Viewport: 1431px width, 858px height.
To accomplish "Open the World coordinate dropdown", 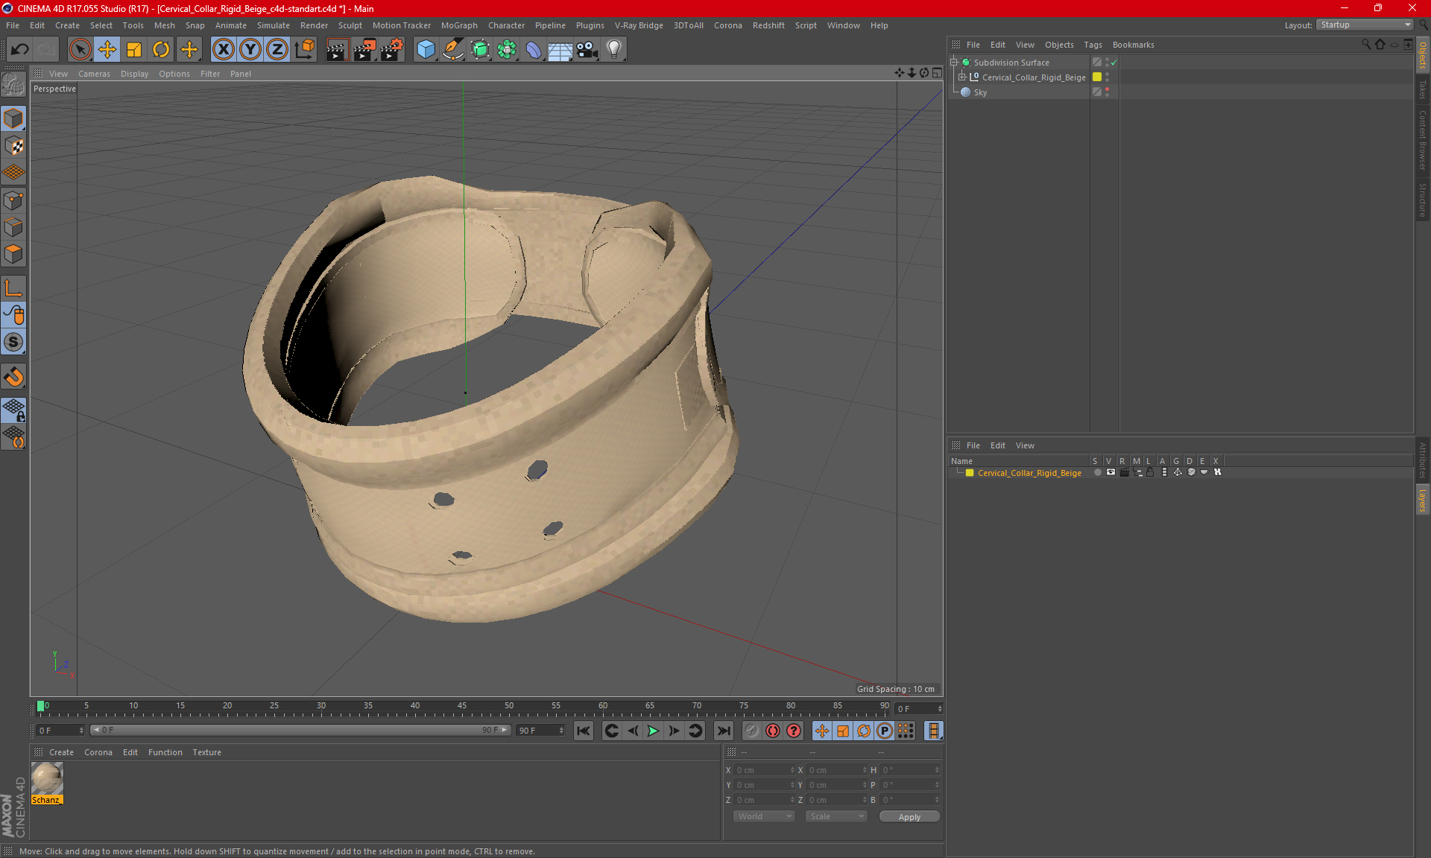I will 764,816.
